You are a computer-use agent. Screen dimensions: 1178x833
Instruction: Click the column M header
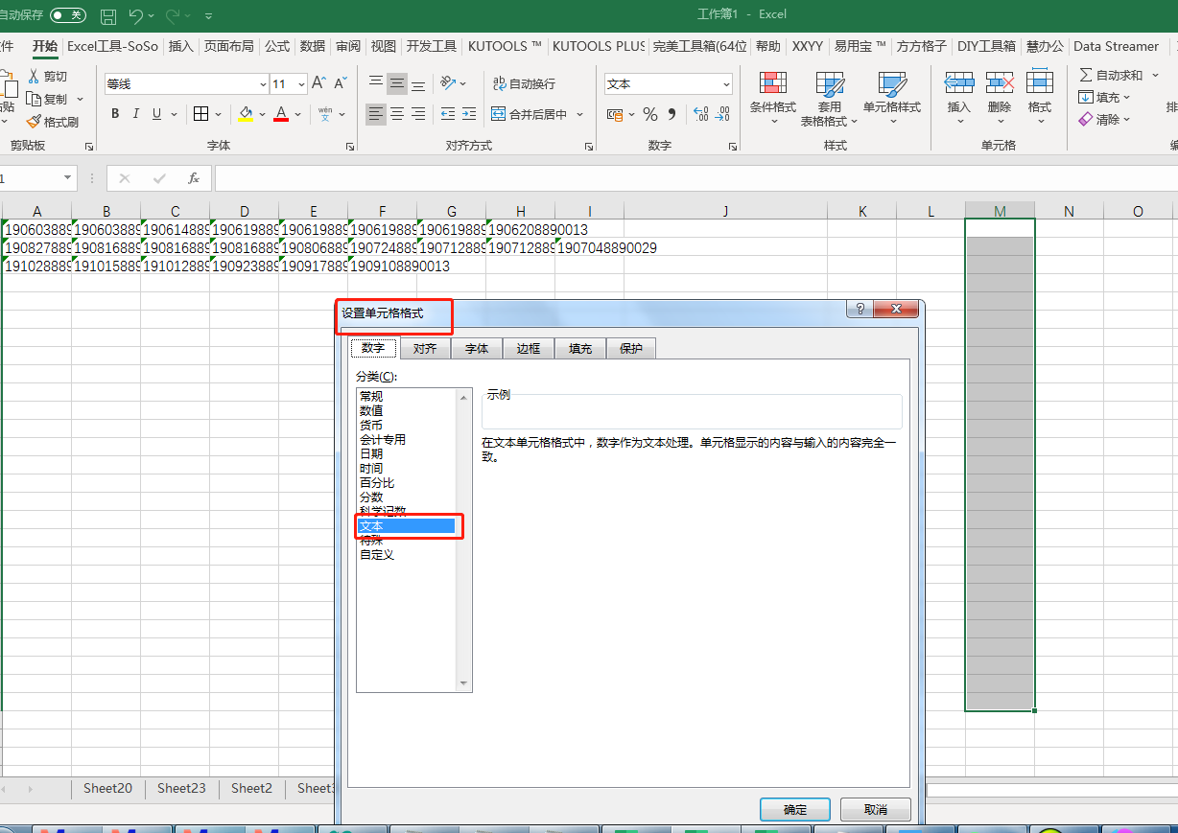point(1000,211)
